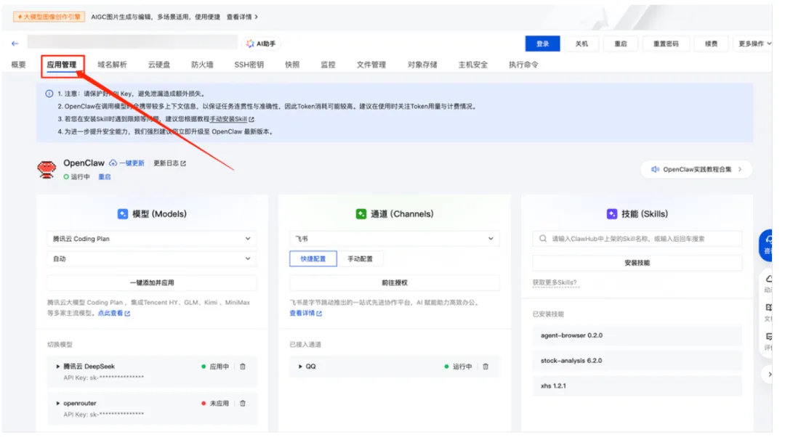The image size is (785, 437).
Task: Select installed skill xhs 1.2.1
Action: (x=637, y=386)
